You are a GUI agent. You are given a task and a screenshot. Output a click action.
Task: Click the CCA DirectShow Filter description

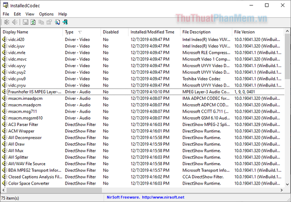(203, 177)
